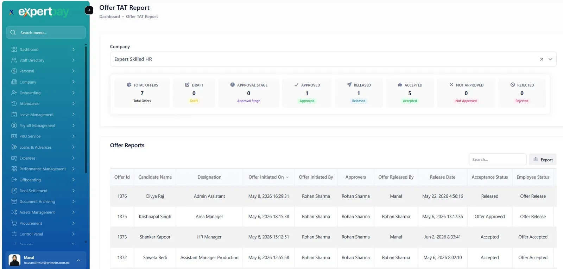Collapse sidebar with the arrow button
The width and height of the screenshot is (563, 269).
pyautogui.click(x=89, y=10)
